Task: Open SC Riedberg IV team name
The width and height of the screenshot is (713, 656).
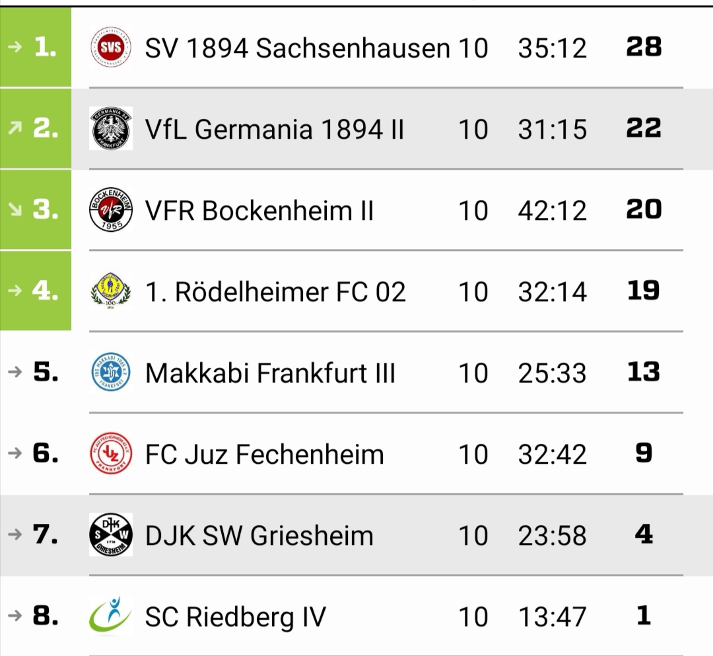Action: 236,617
